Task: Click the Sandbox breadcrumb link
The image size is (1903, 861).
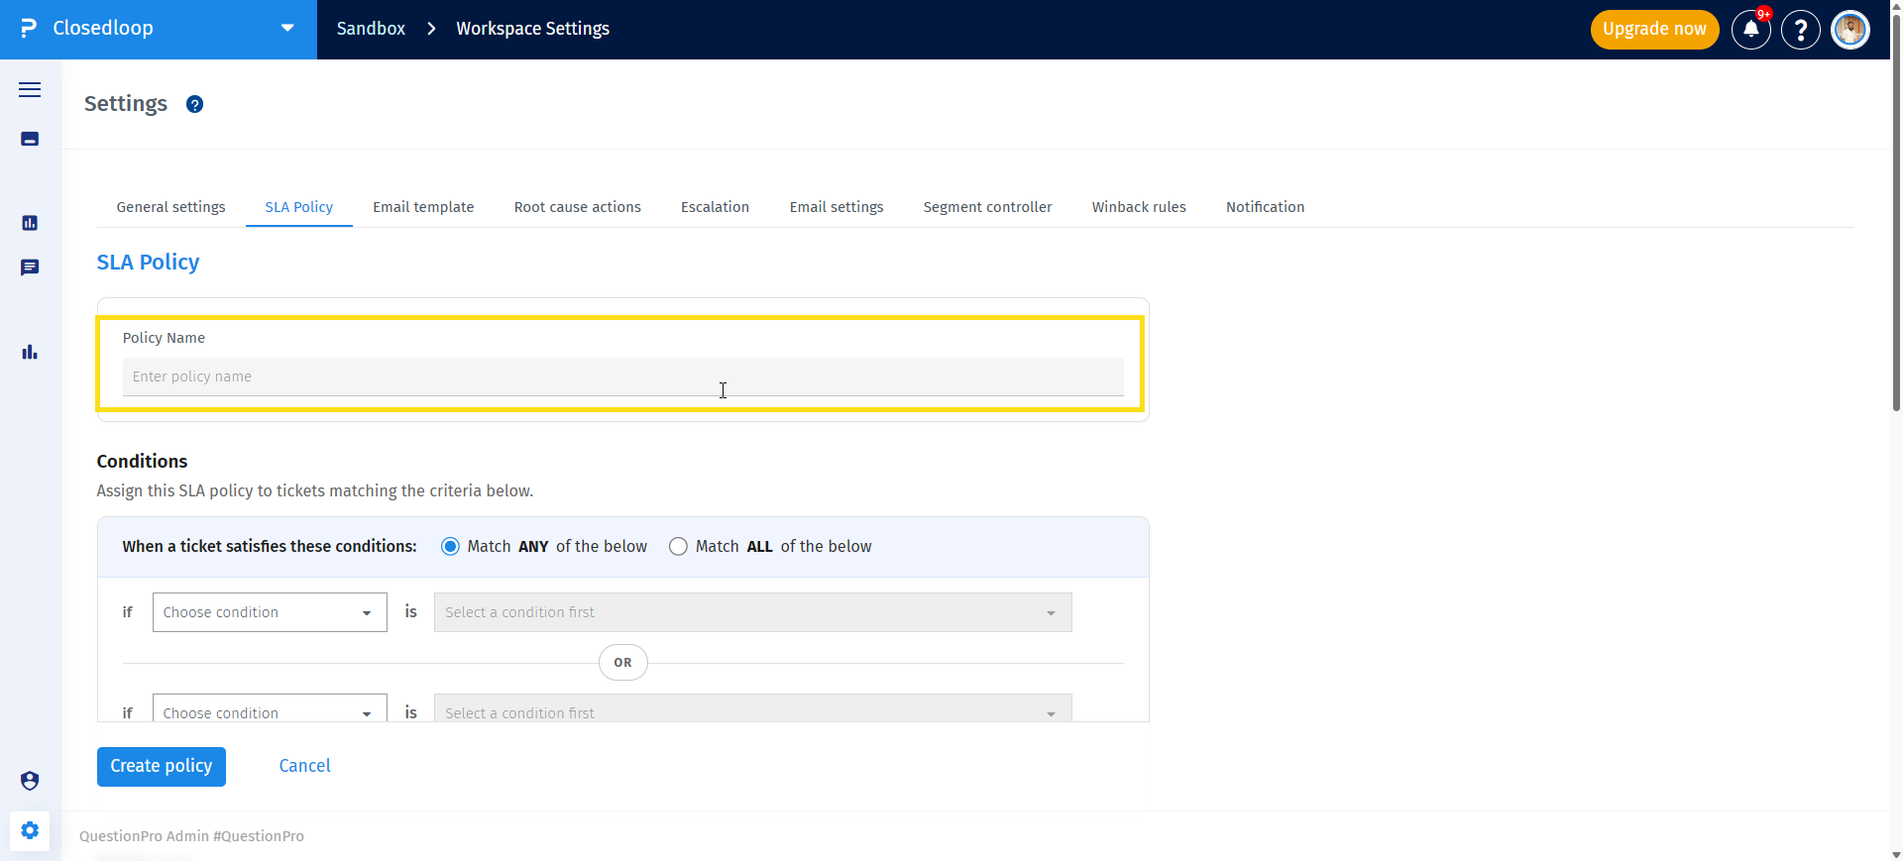Action: [x=371, y=29]
